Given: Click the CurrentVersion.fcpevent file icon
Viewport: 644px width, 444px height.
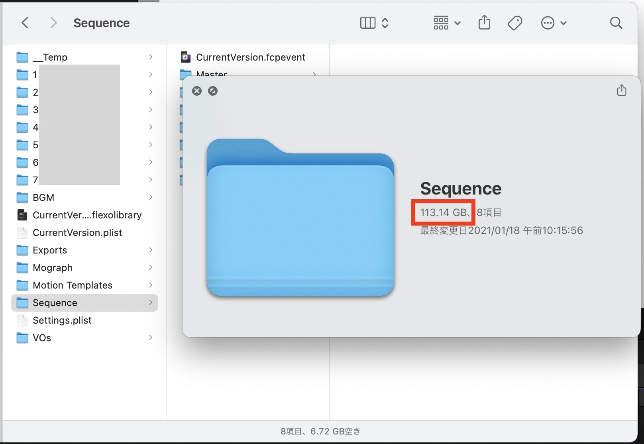Looking at the screenshot, I should [x=186, y=57].
